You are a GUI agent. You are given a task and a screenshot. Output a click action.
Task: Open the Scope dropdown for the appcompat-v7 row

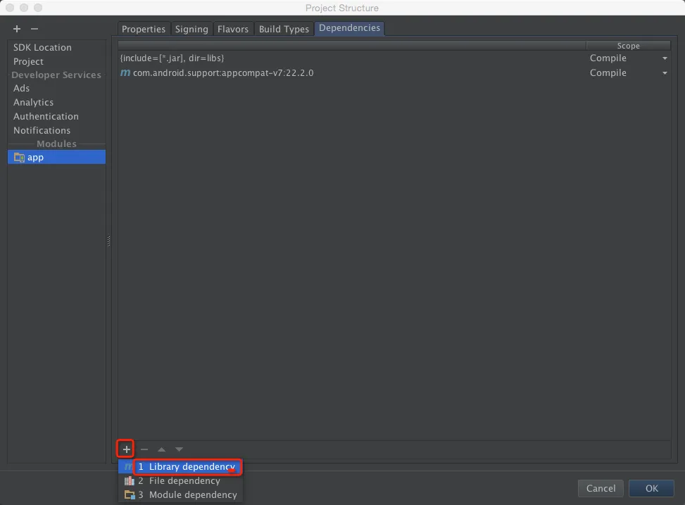665,73
